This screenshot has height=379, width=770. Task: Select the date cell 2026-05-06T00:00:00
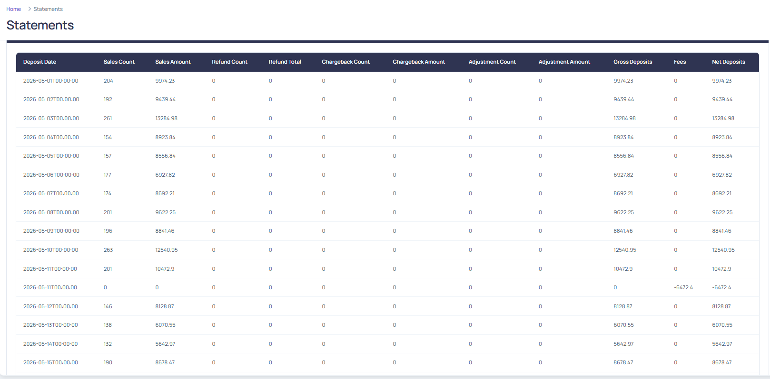click(x=51, y=175)
